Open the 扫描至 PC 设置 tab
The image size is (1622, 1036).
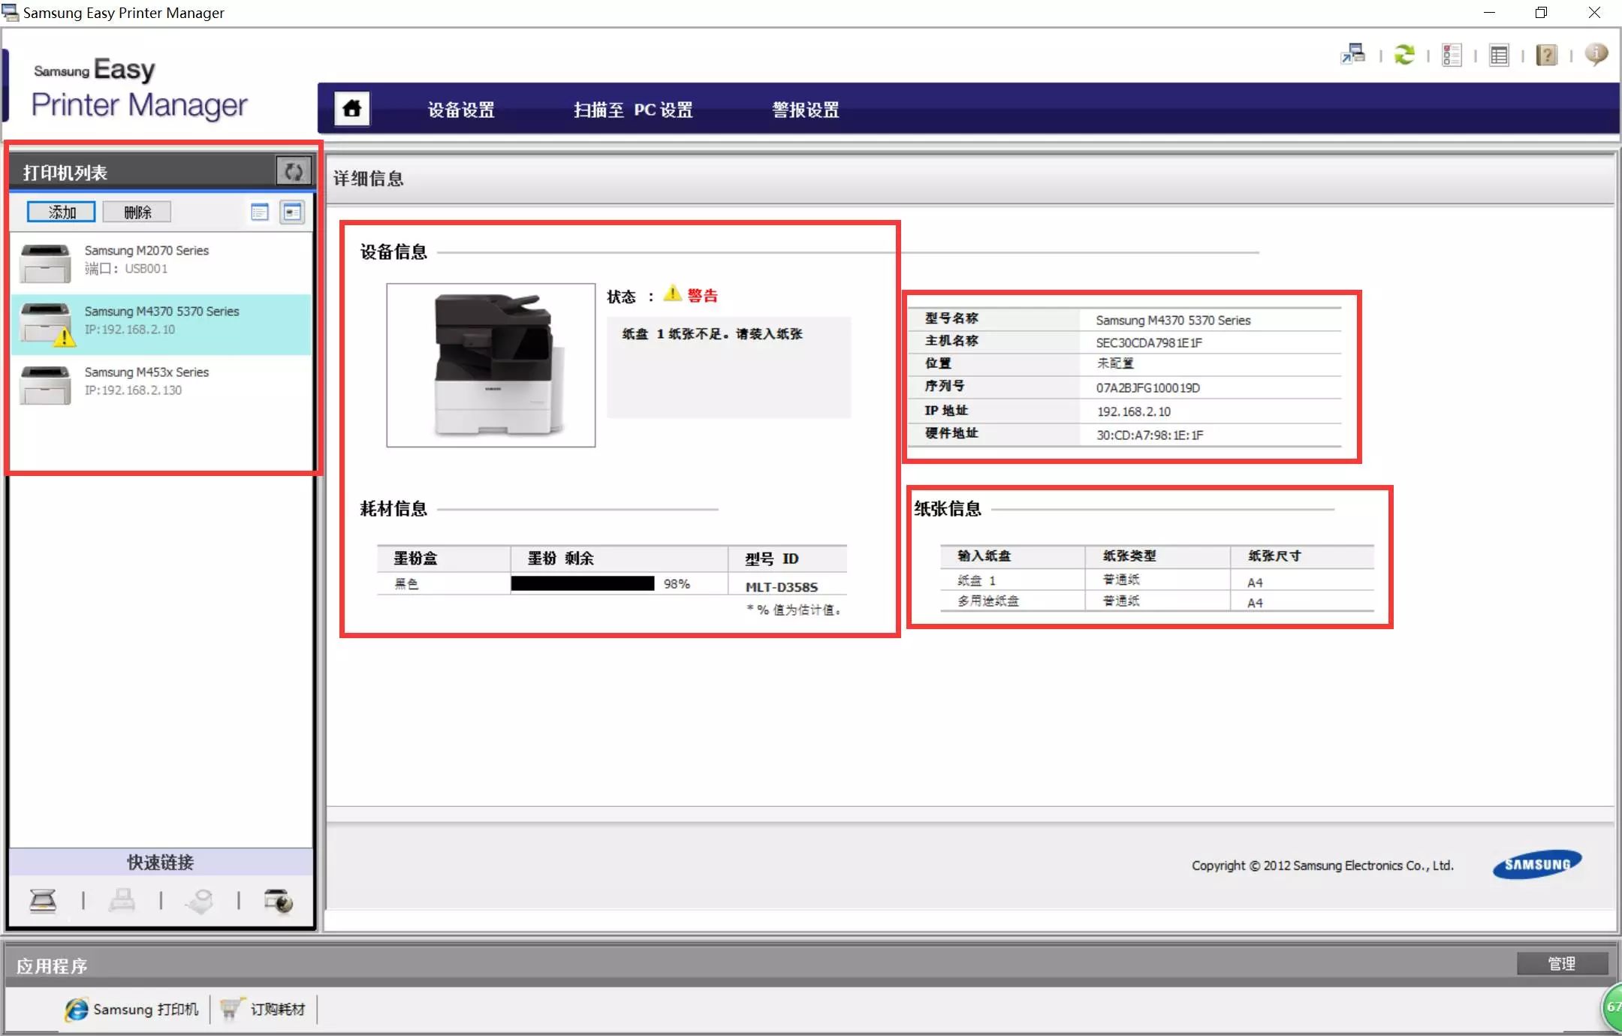[633, 110]
